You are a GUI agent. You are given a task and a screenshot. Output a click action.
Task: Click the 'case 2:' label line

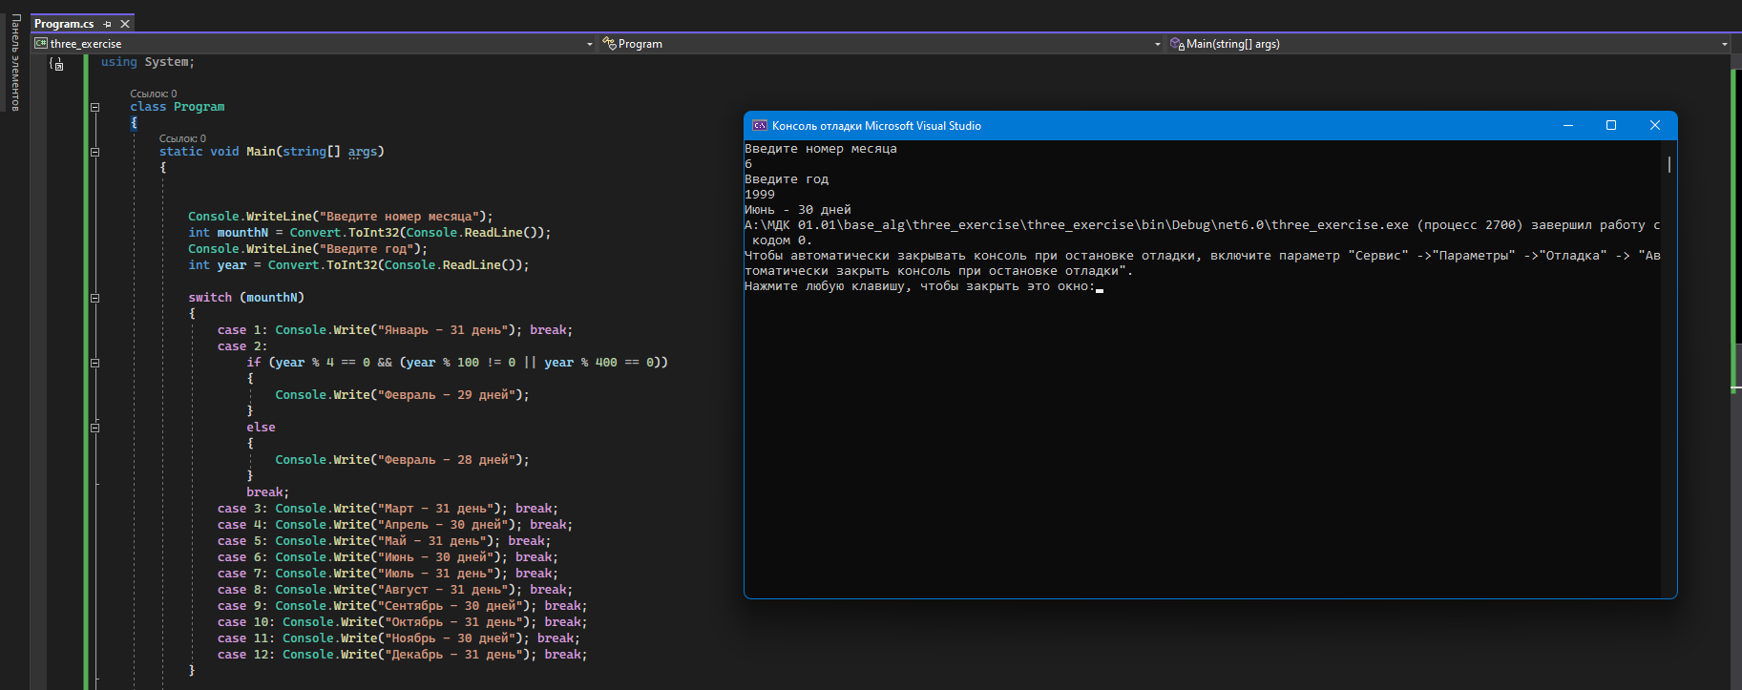pos(242,346)
